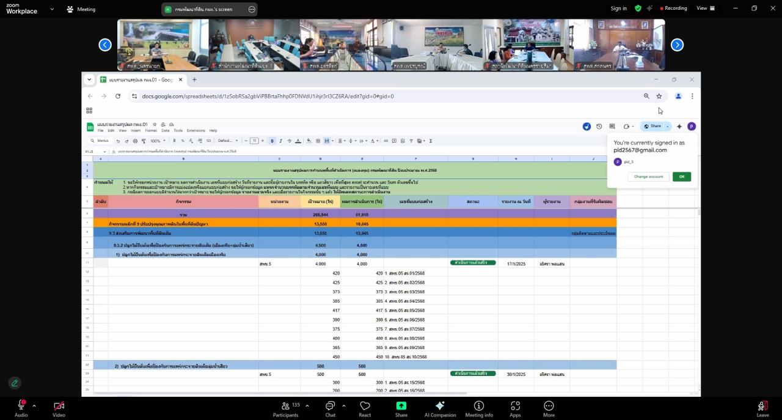
Task: Show next video thumbnails with right arrow
Action: coord(677,45)
